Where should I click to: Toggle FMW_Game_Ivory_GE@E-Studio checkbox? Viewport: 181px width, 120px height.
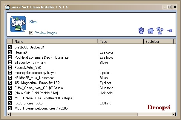pos(10,88)
